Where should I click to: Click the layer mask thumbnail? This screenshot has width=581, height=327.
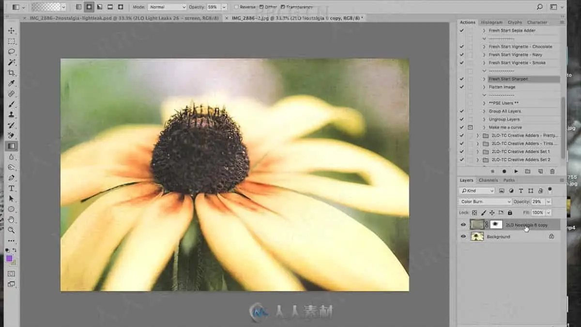point(496,225)
